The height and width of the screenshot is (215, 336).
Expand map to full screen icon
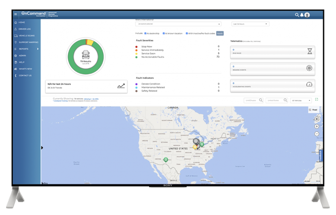(x=317, y=99)
